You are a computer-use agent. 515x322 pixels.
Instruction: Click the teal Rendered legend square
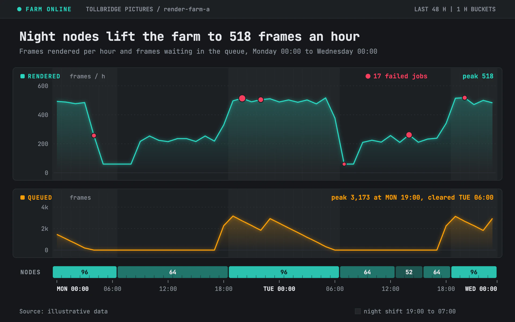[23, 76]
